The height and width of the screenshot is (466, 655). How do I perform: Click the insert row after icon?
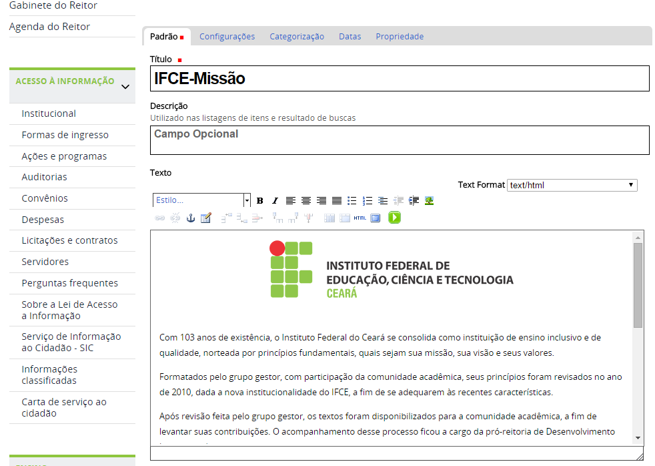242,218
